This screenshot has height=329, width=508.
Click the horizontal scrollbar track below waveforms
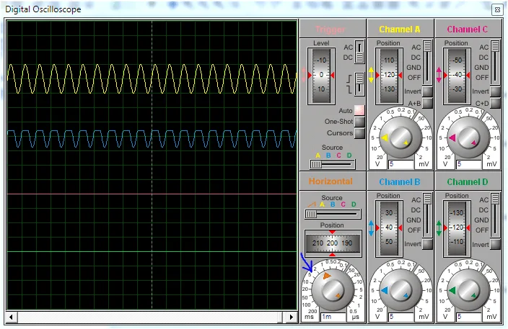[152, 317]
